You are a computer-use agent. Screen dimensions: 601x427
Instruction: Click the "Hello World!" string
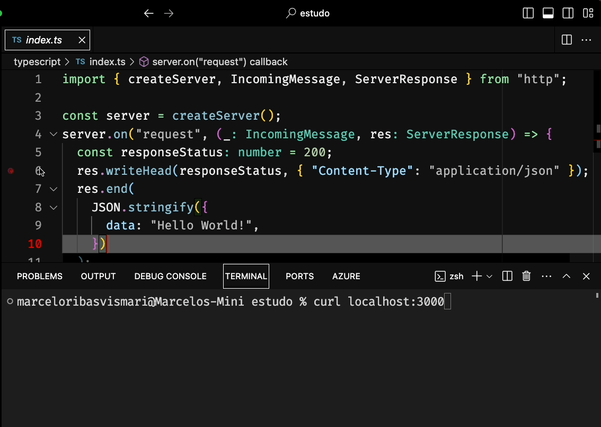tap(201, 225)
